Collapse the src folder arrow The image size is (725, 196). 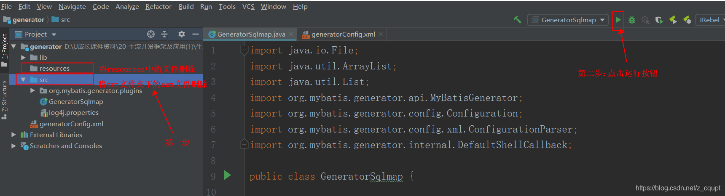[23, 79]
